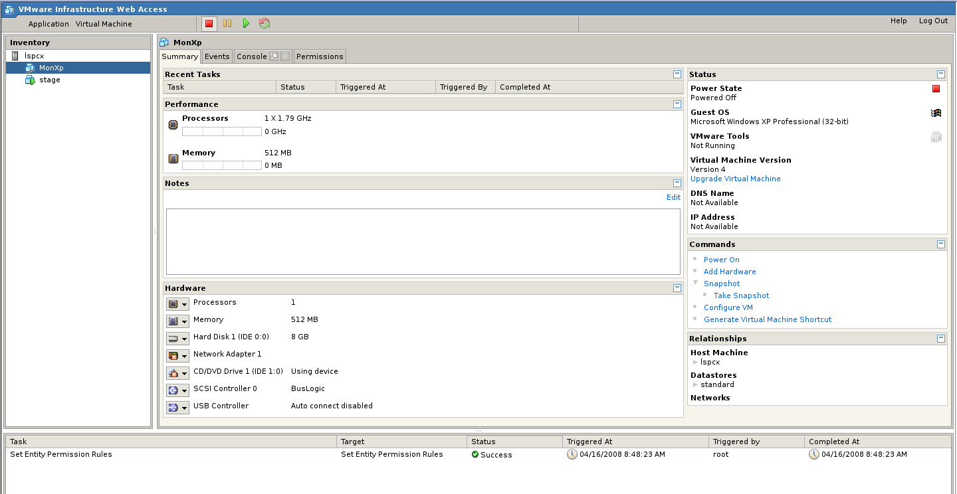Click the Snapshot command link
This screenshot has width=957, height=494.
click(722, 284)
